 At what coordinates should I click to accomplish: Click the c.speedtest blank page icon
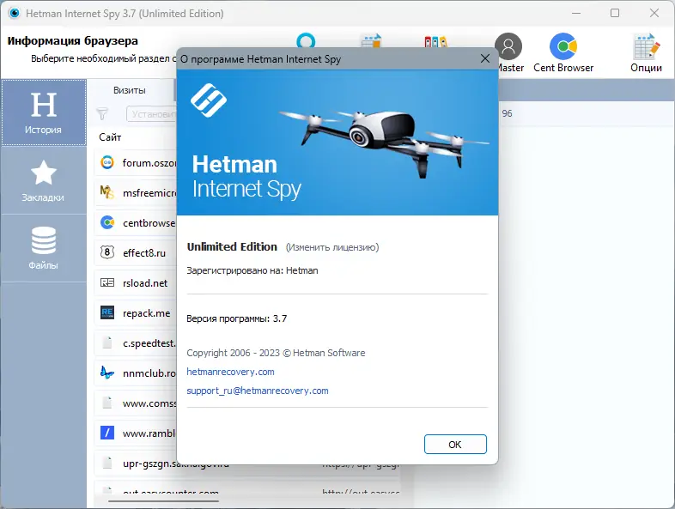click(x=107, y=343)
